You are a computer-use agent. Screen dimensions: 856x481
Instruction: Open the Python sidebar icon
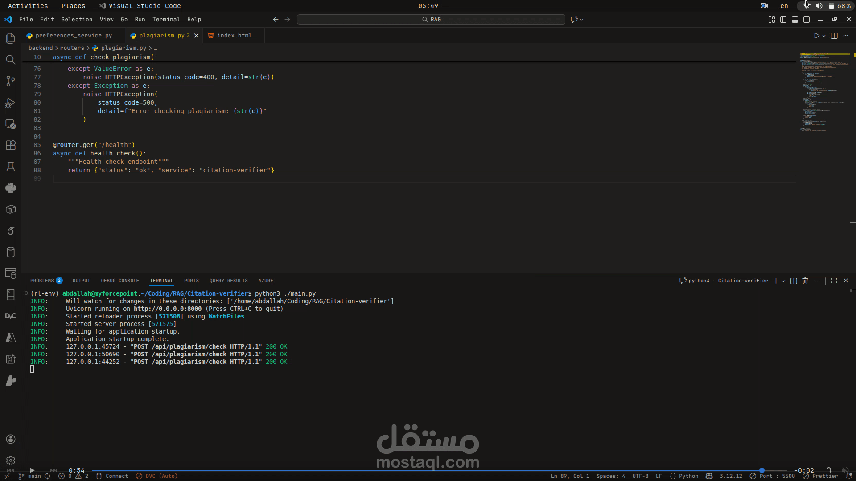pyautogui.click(x=11, y=188)
